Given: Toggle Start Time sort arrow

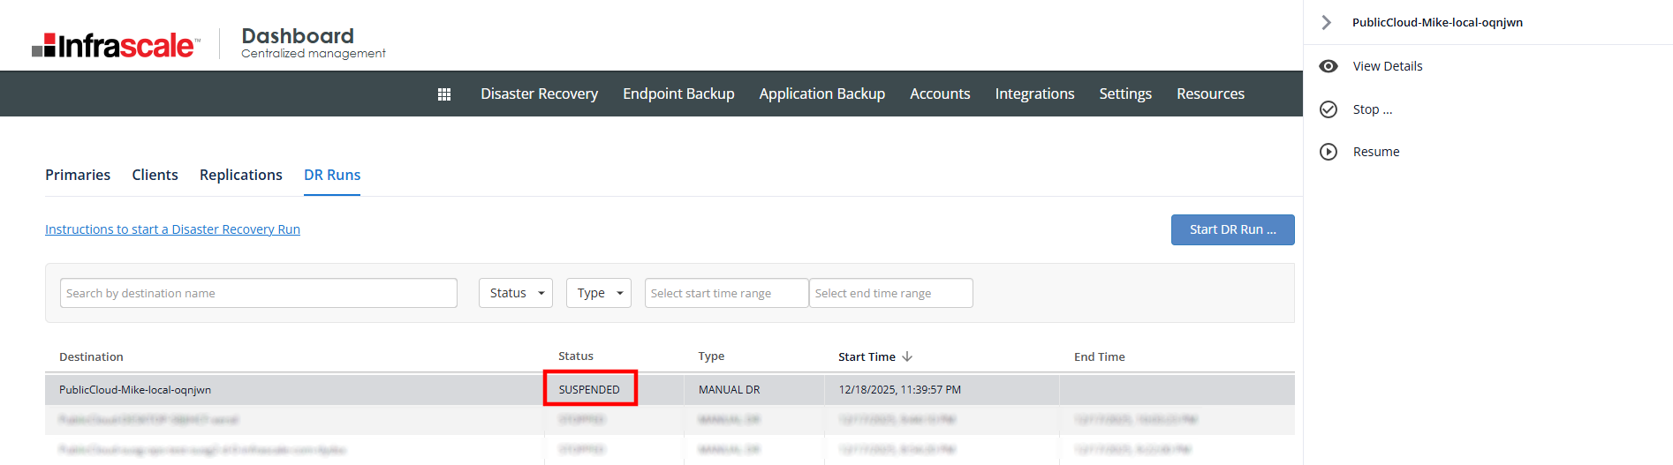Looking at the screenshot, I should 907,356.
